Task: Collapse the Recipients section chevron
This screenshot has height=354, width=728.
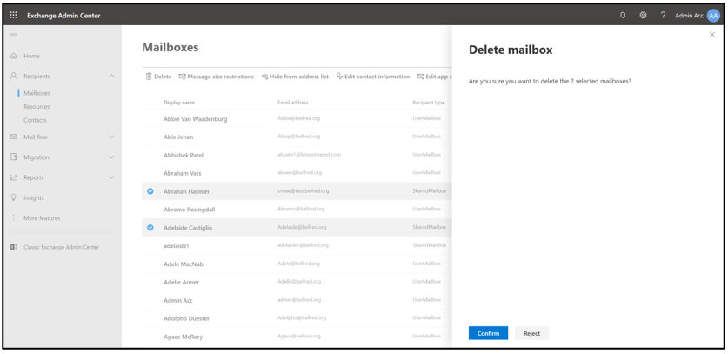Action: coord(111,76)
